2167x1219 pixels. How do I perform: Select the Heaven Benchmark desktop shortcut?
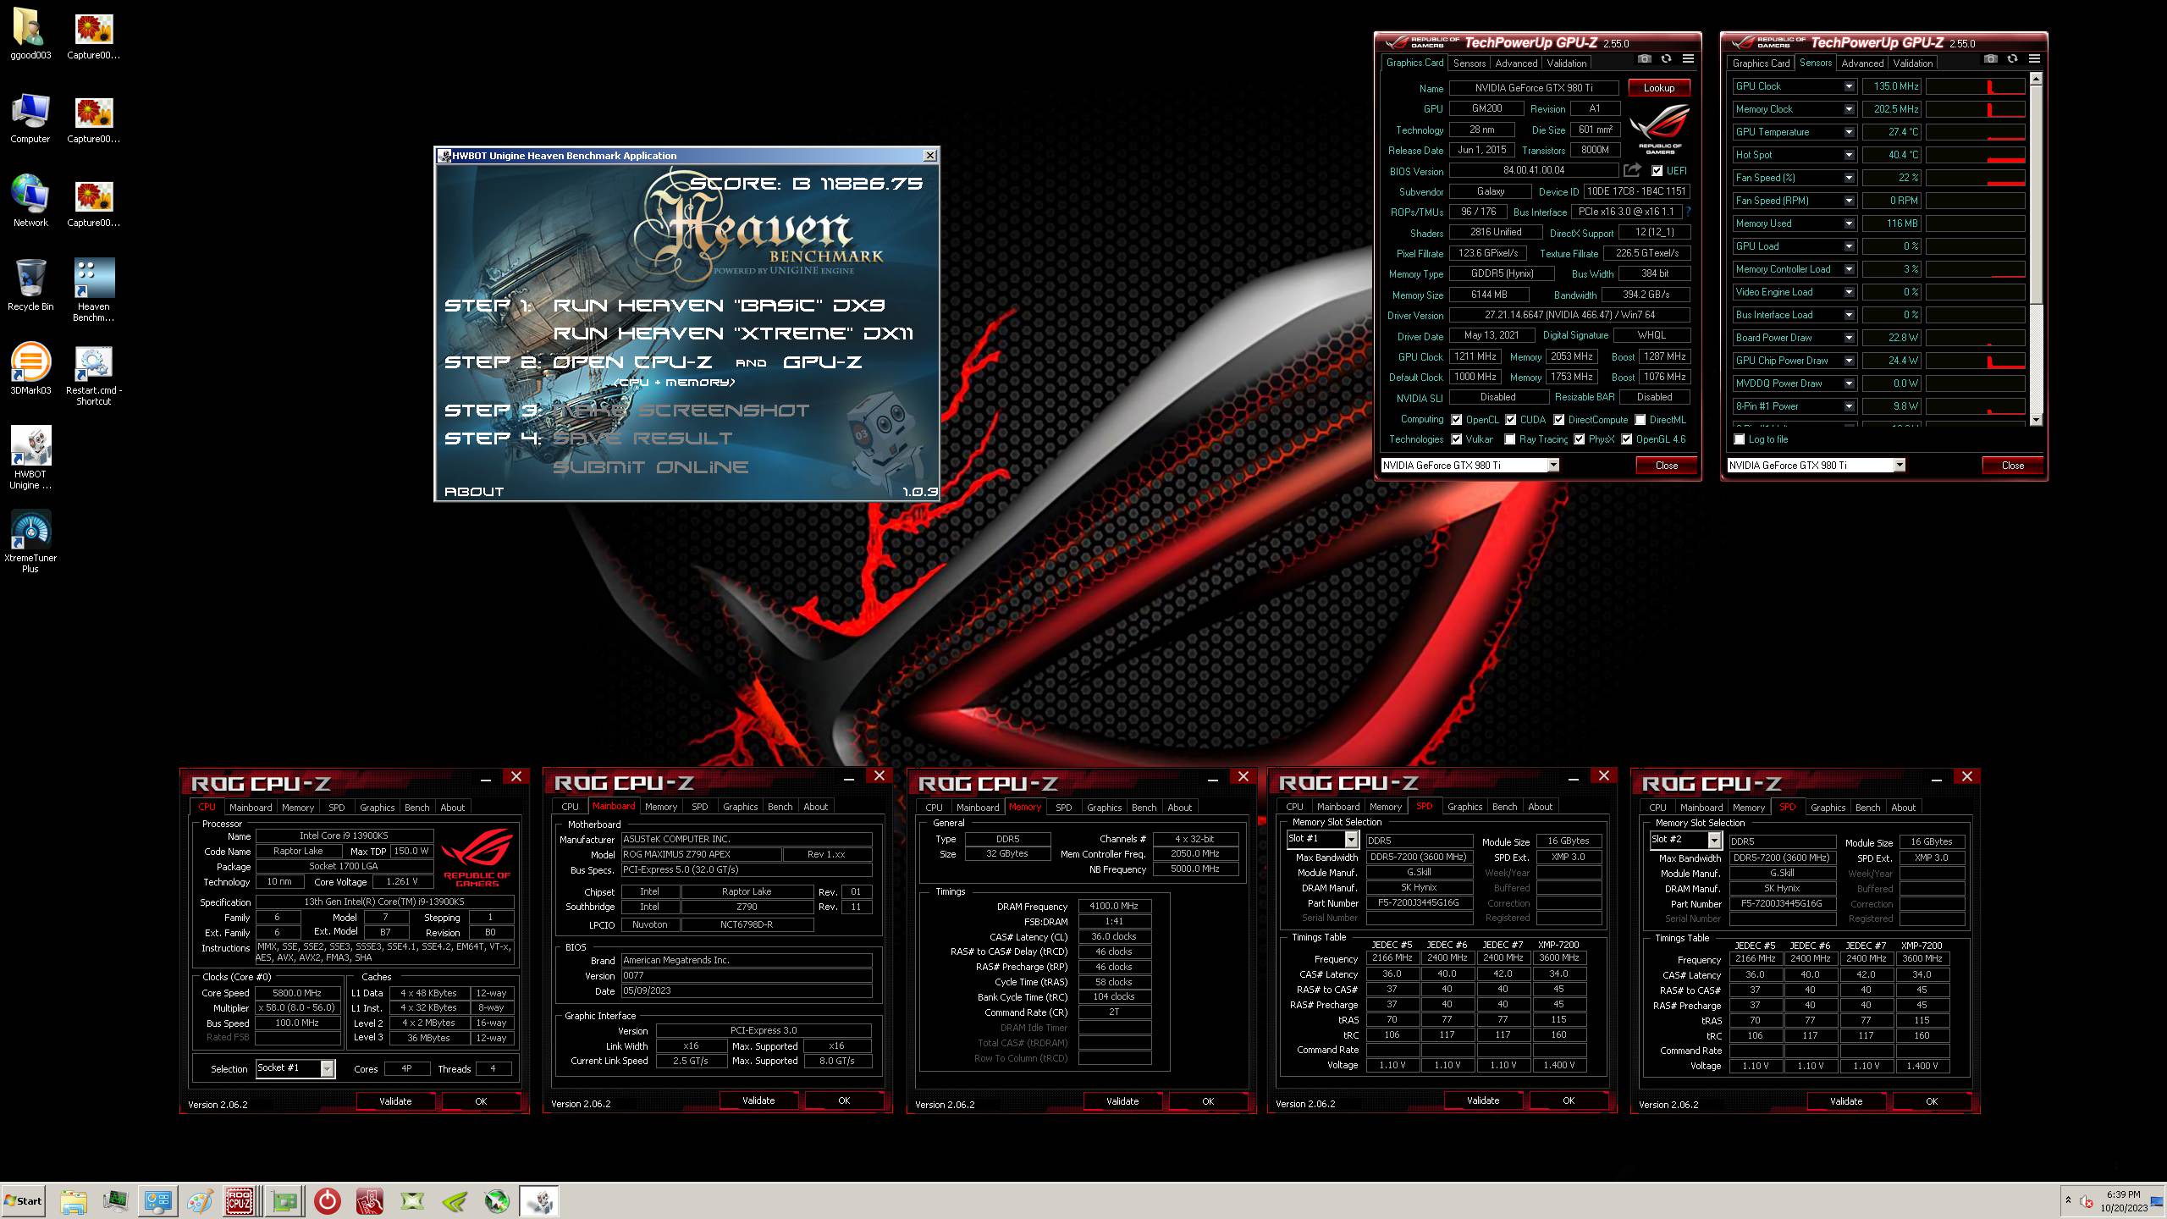[94, 290]
